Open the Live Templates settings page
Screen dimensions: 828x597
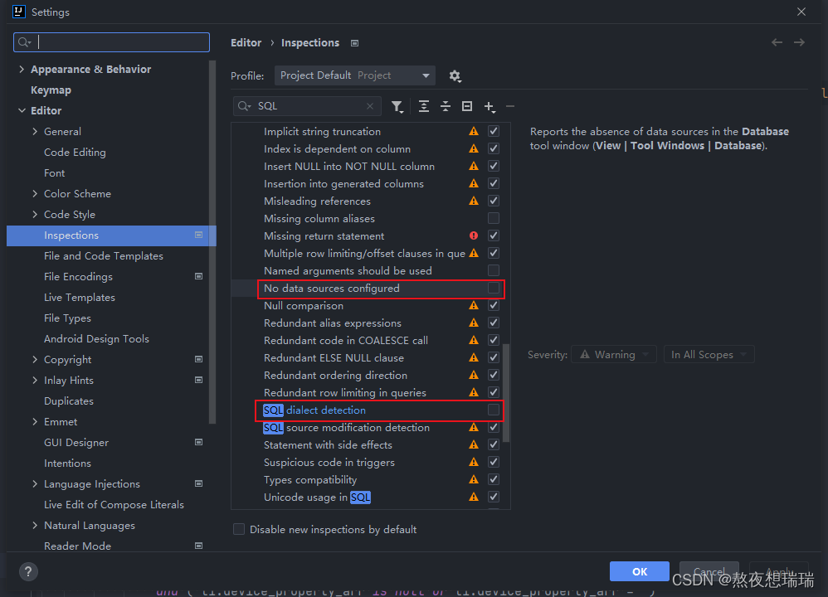click(x=79, y=297)
